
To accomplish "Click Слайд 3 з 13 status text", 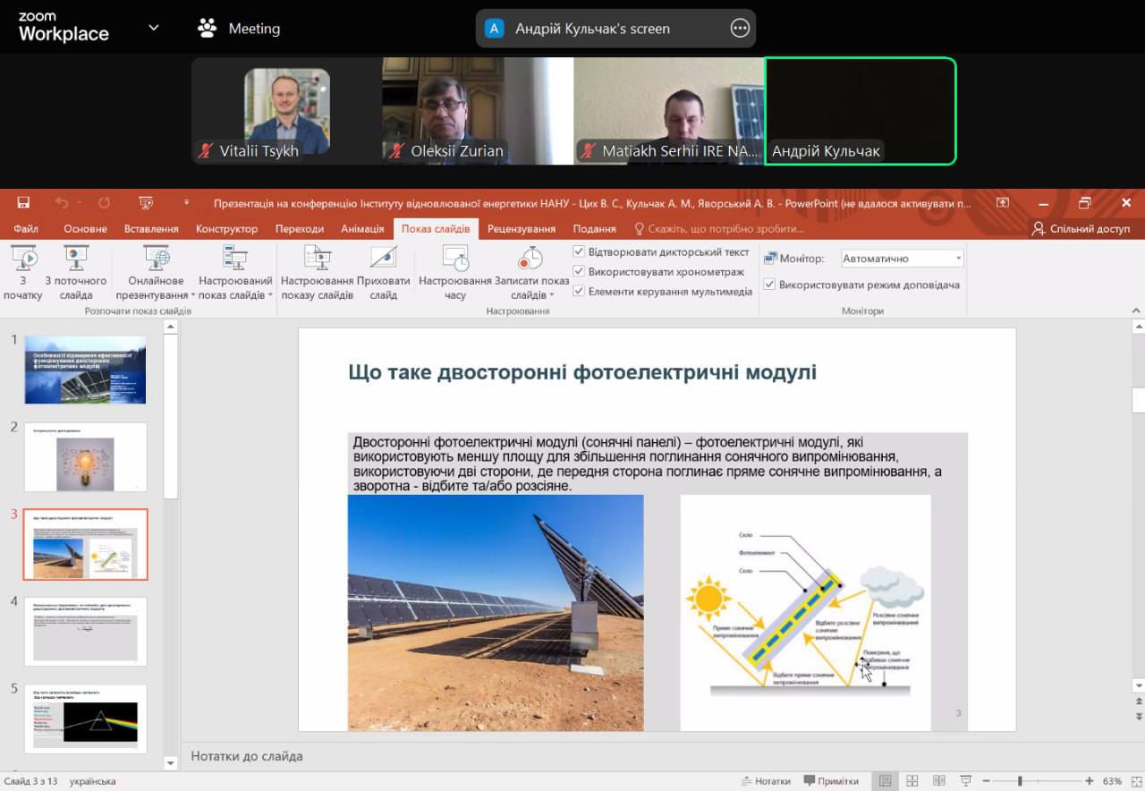I will (x=30, y=781).
